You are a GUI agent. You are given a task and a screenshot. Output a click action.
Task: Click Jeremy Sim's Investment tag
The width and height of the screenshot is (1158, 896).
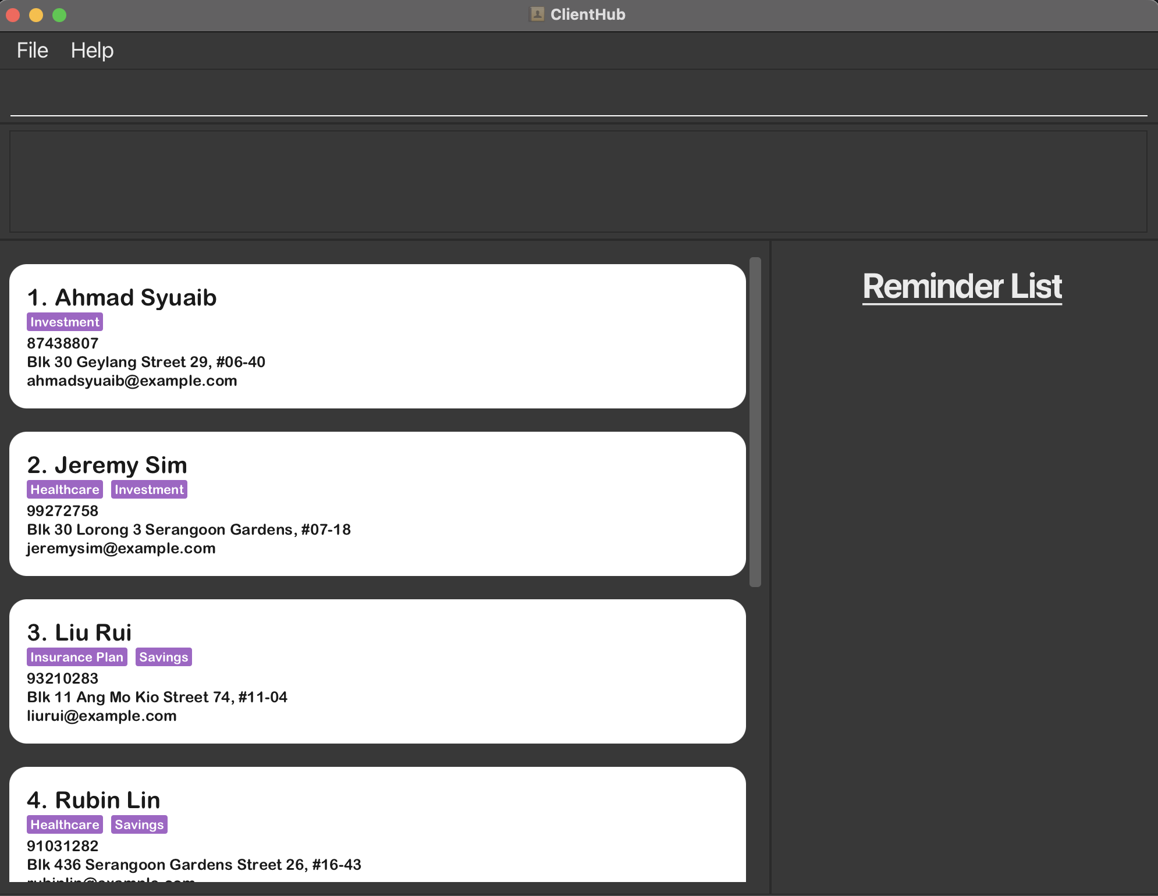point(149,490)
